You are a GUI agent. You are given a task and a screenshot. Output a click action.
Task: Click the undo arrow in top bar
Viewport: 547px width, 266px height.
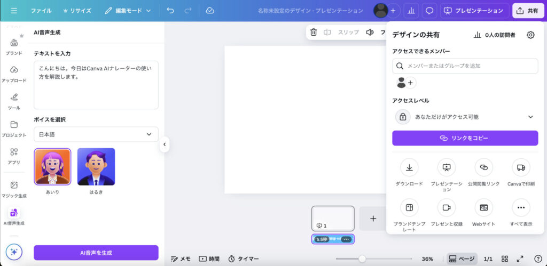170,11
